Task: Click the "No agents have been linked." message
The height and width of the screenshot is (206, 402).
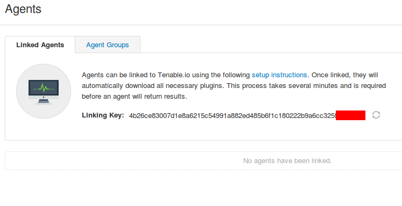Action: point(287,161)
